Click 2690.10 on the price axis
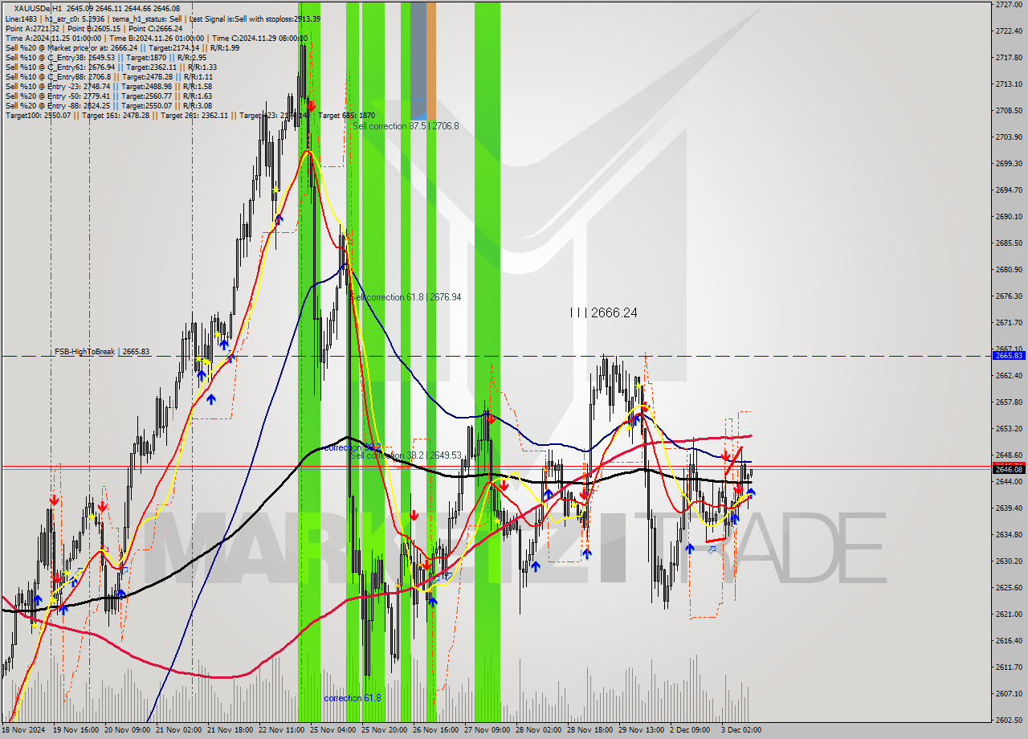This screenshot has width=1028, height=739. click(1008, 216)
